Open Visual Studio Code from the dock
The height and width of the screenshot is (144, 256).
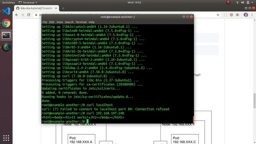[6, 11]
